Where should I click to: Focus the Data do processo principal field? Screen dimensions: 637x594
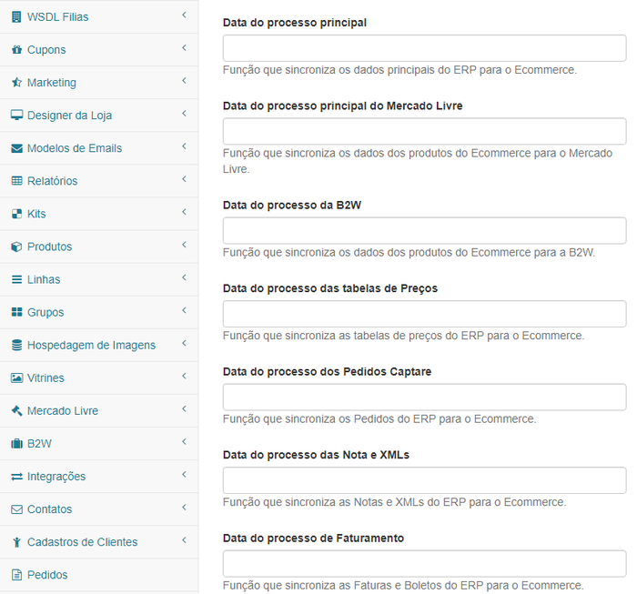point(424,48)
